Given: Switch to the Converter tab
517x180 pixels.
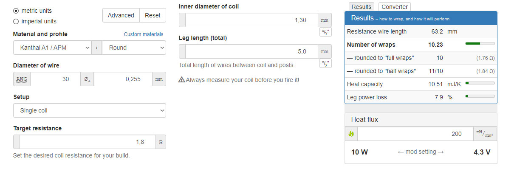Looking at the screenshot, I should pos(394,7).
